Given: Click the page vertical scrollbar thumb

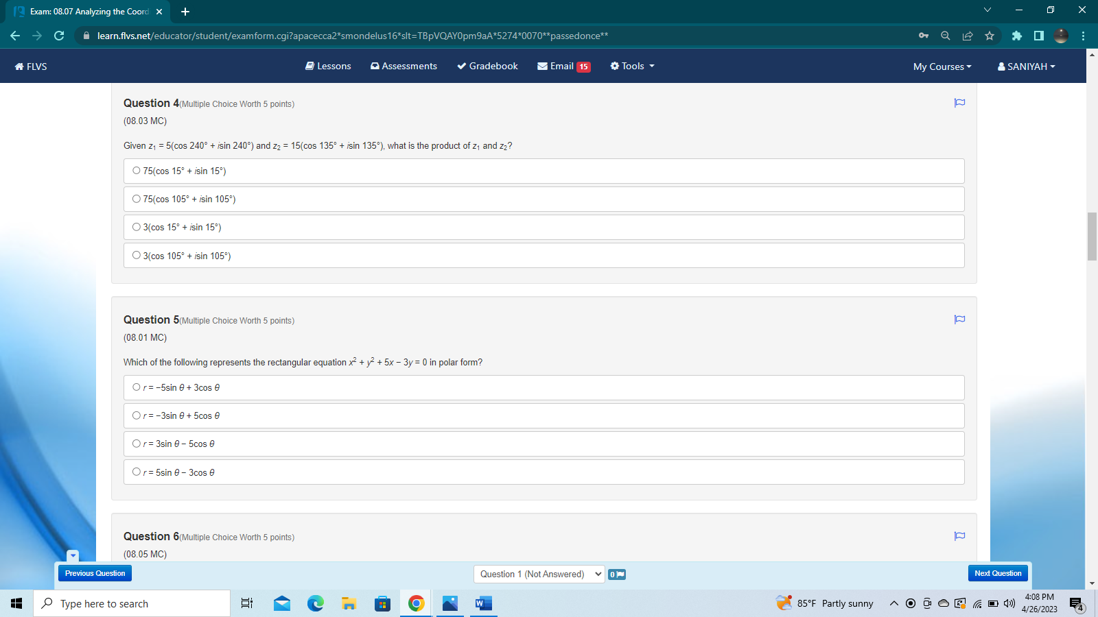Looking at the screenshot, I should pyautogui.click(x=1092, y=237).
